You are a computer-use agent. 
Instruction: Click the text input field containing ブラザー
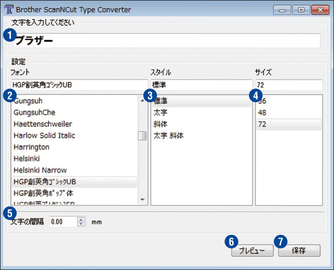pos(167,40)
